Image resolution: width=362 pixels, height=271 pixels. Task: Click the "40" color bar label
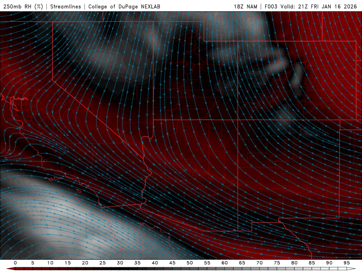(x=155, y=263)
